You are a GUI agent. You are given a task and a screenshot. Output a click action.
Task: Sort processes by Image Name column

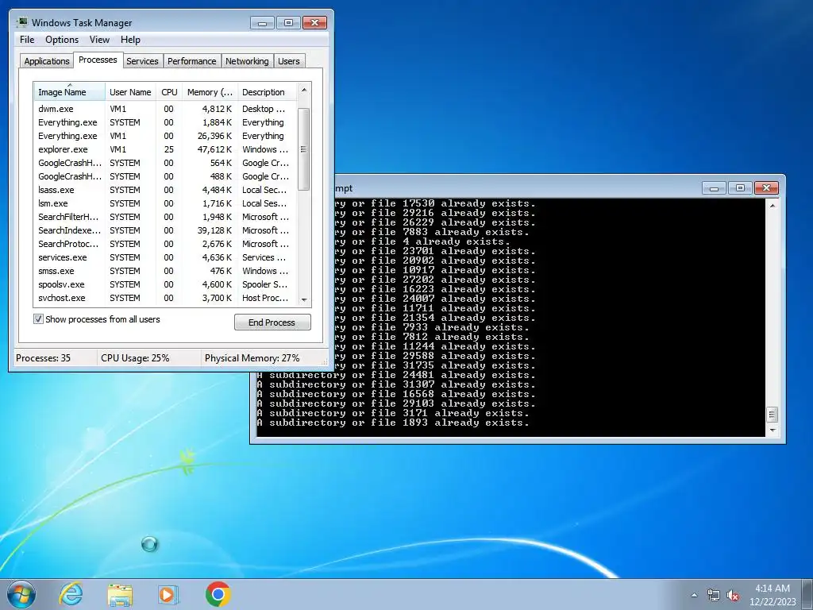coord(70,92)
